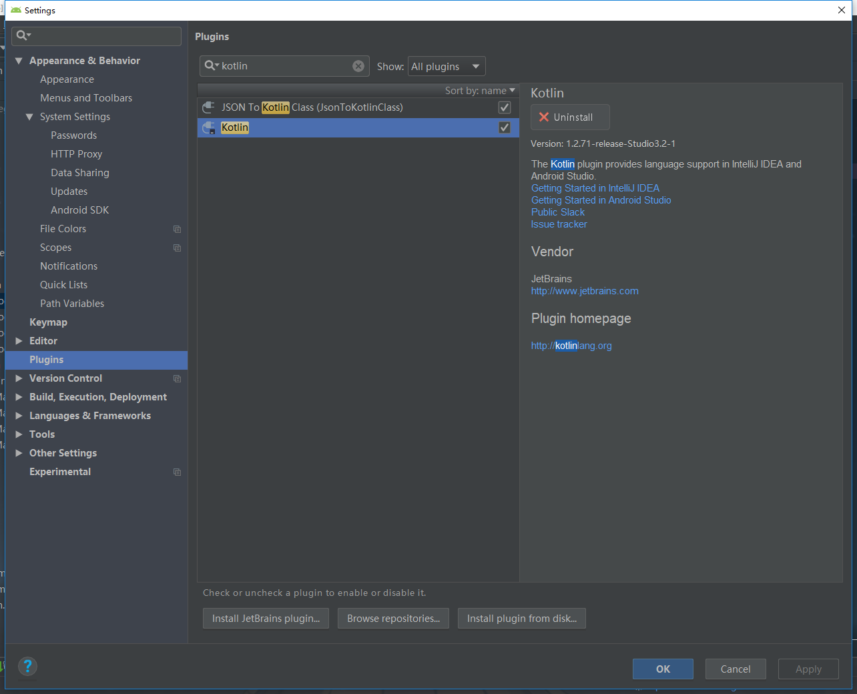Focus the plugin search field containing kotlin

[x=284, y=66]
